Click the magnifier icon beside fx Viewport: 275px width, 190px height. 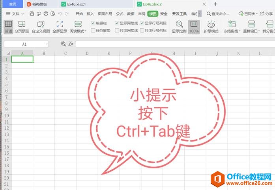click(x=64, y=44)
